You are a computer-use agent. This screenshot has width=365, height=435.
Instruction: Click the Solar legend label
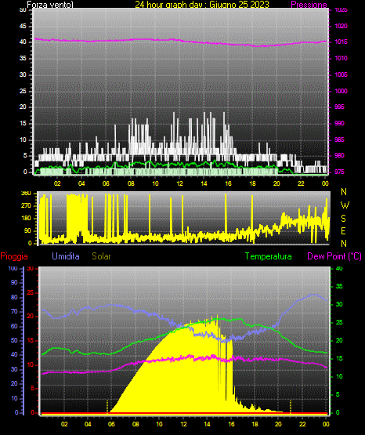101,256
